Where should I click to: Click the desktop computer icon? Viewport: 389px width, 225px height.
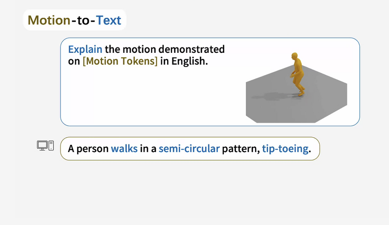point(46,145)
